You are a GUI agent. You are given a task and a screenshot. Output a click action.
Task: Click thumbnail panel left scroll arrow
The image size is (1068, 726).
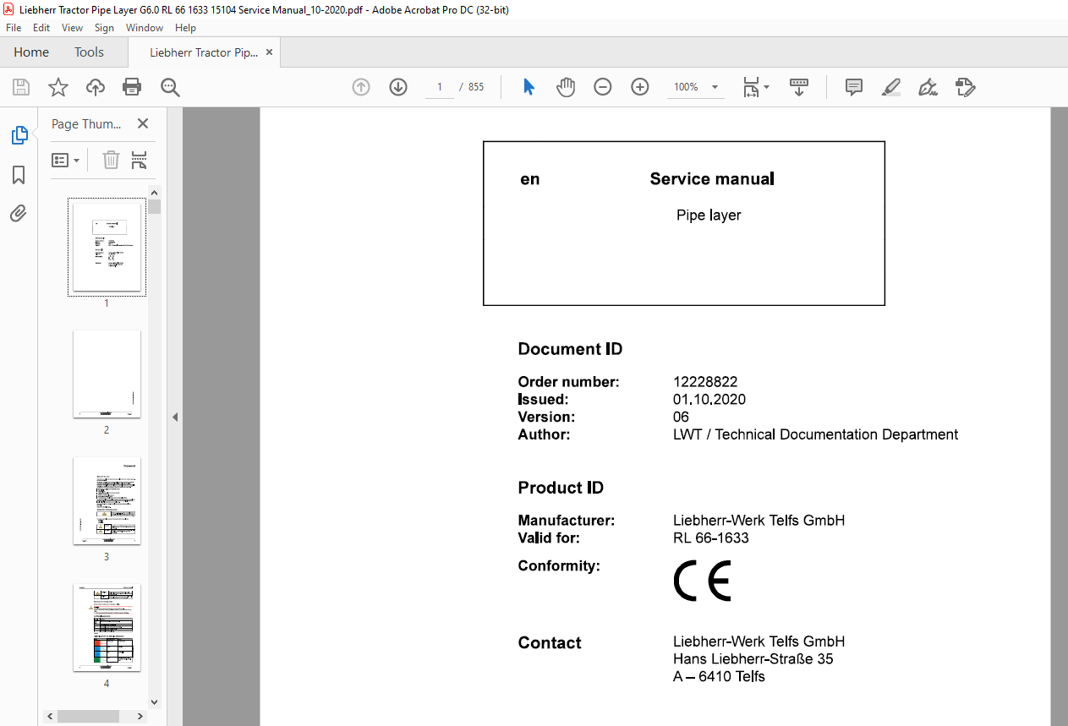point(51,716)
